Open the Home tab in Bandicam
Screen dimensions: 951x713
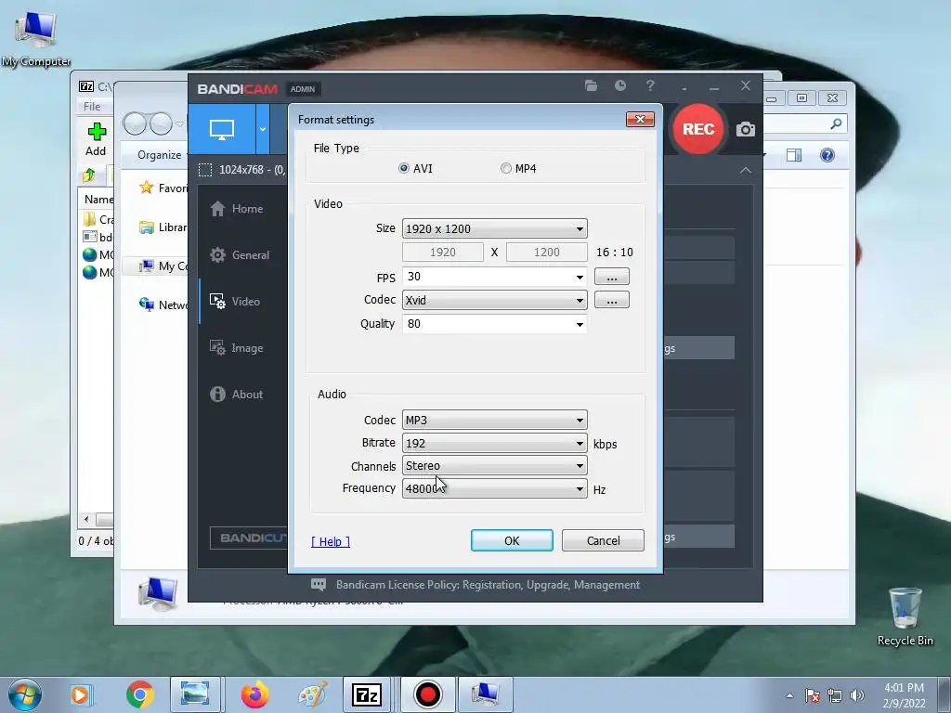click(x=237, y=209)
